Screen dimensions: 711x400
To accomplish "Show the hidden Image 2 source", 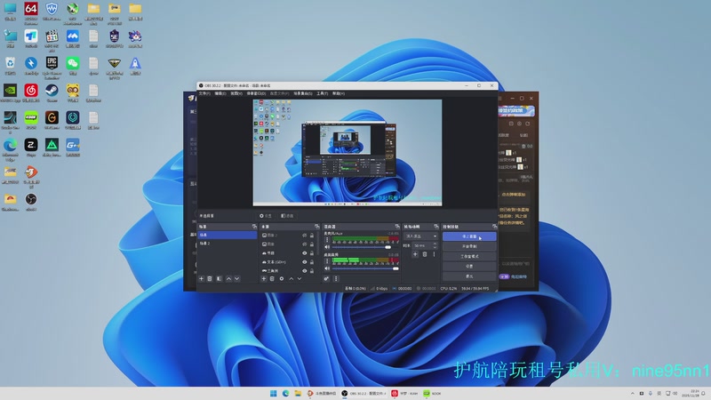I will click(305, 236).
